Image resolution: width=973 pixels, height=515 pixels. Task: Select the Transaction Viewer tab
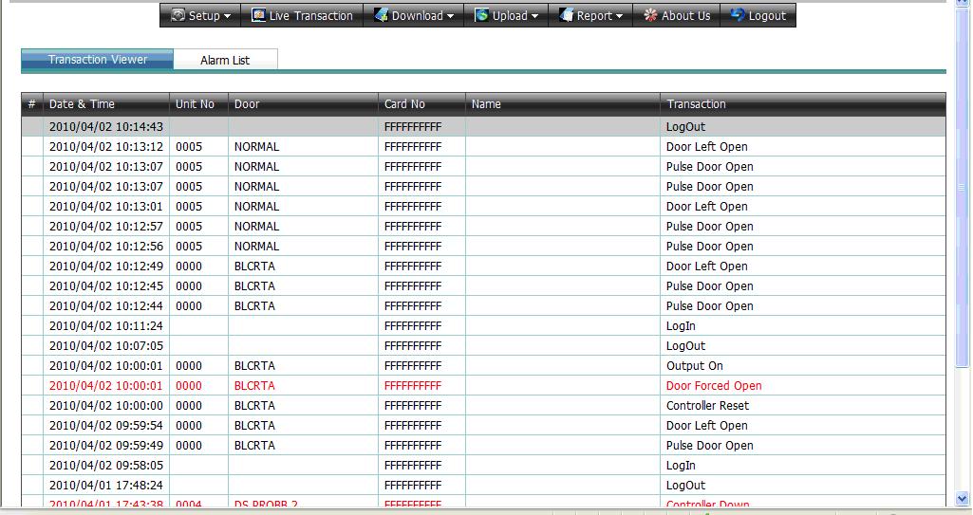point(98,60)
